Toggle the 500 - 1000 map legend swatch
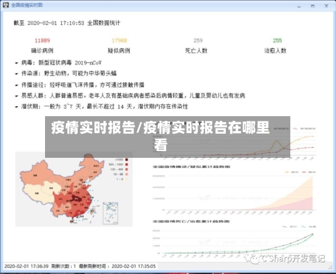 tap(126, 165)
